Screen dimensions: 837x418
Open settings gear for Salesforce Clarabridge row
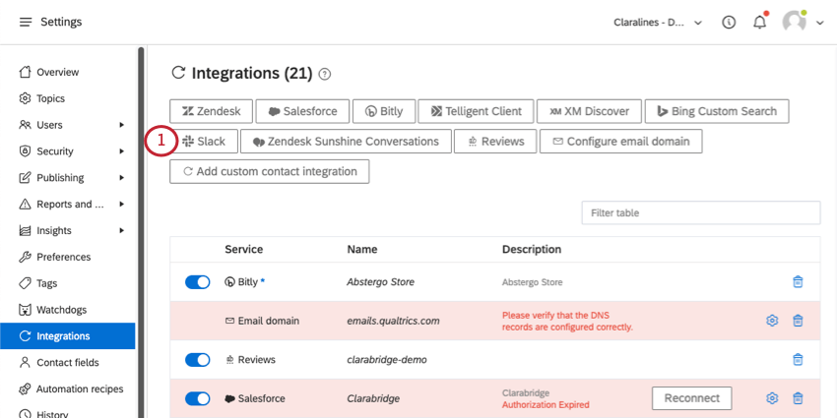(772, 398)
